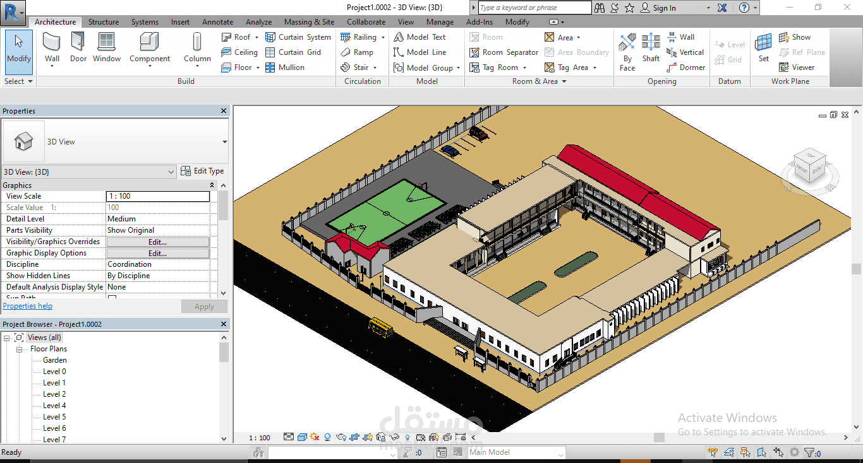Open the Massing & Site tab
The height and width of the screenshot is (463, 863).
309,22
